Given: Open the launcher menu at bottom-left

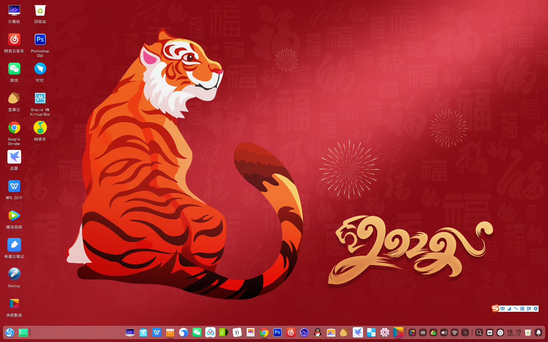Looking at the screenshot, I should click(x=10, y=332).
